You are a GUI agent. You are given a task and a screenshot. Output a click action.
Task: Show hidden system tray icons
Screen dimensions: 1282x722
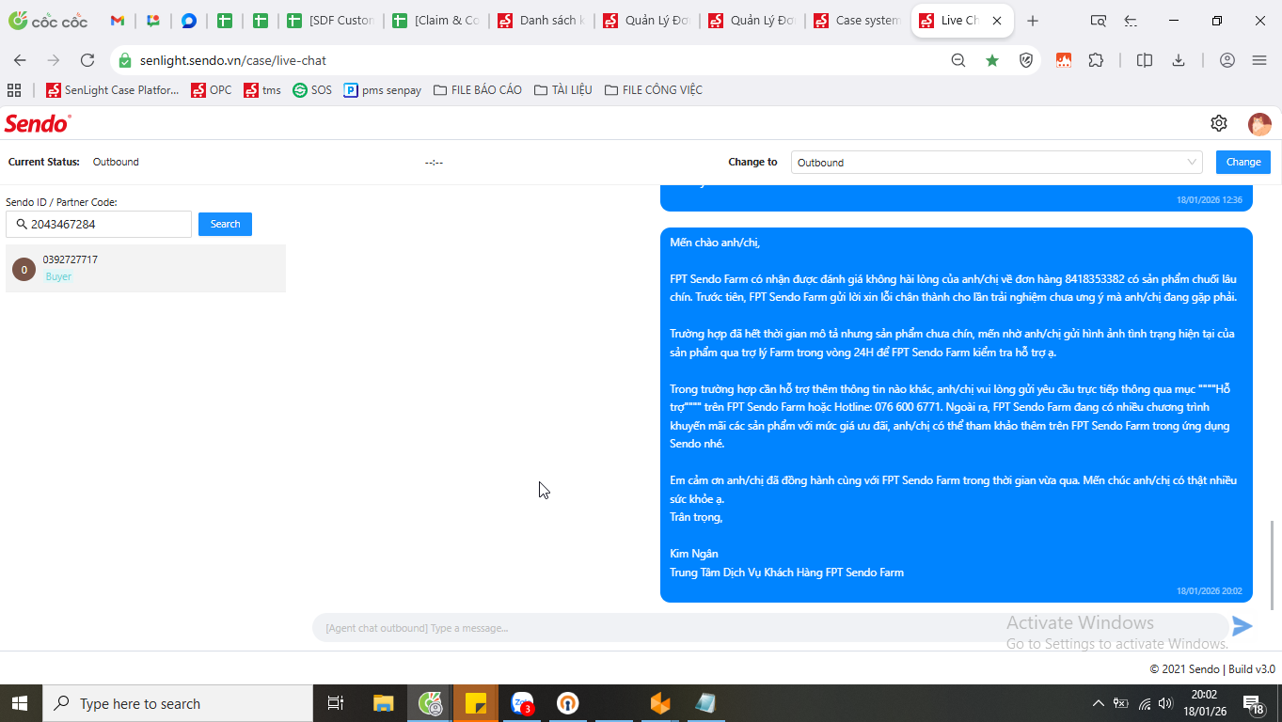click(x=1098, y=703)
